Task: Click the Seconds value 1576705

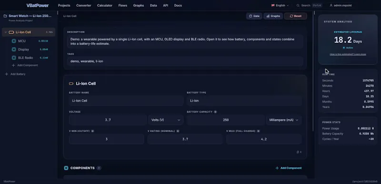Action: pyautogui.click(x=368, y=81)
